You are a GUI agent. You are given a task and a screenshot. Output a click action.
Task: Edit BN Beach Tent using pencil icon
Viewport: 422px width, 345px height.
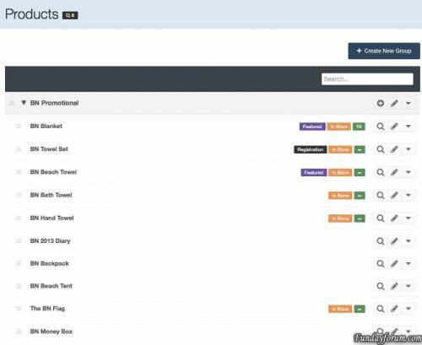coord(394,286)
